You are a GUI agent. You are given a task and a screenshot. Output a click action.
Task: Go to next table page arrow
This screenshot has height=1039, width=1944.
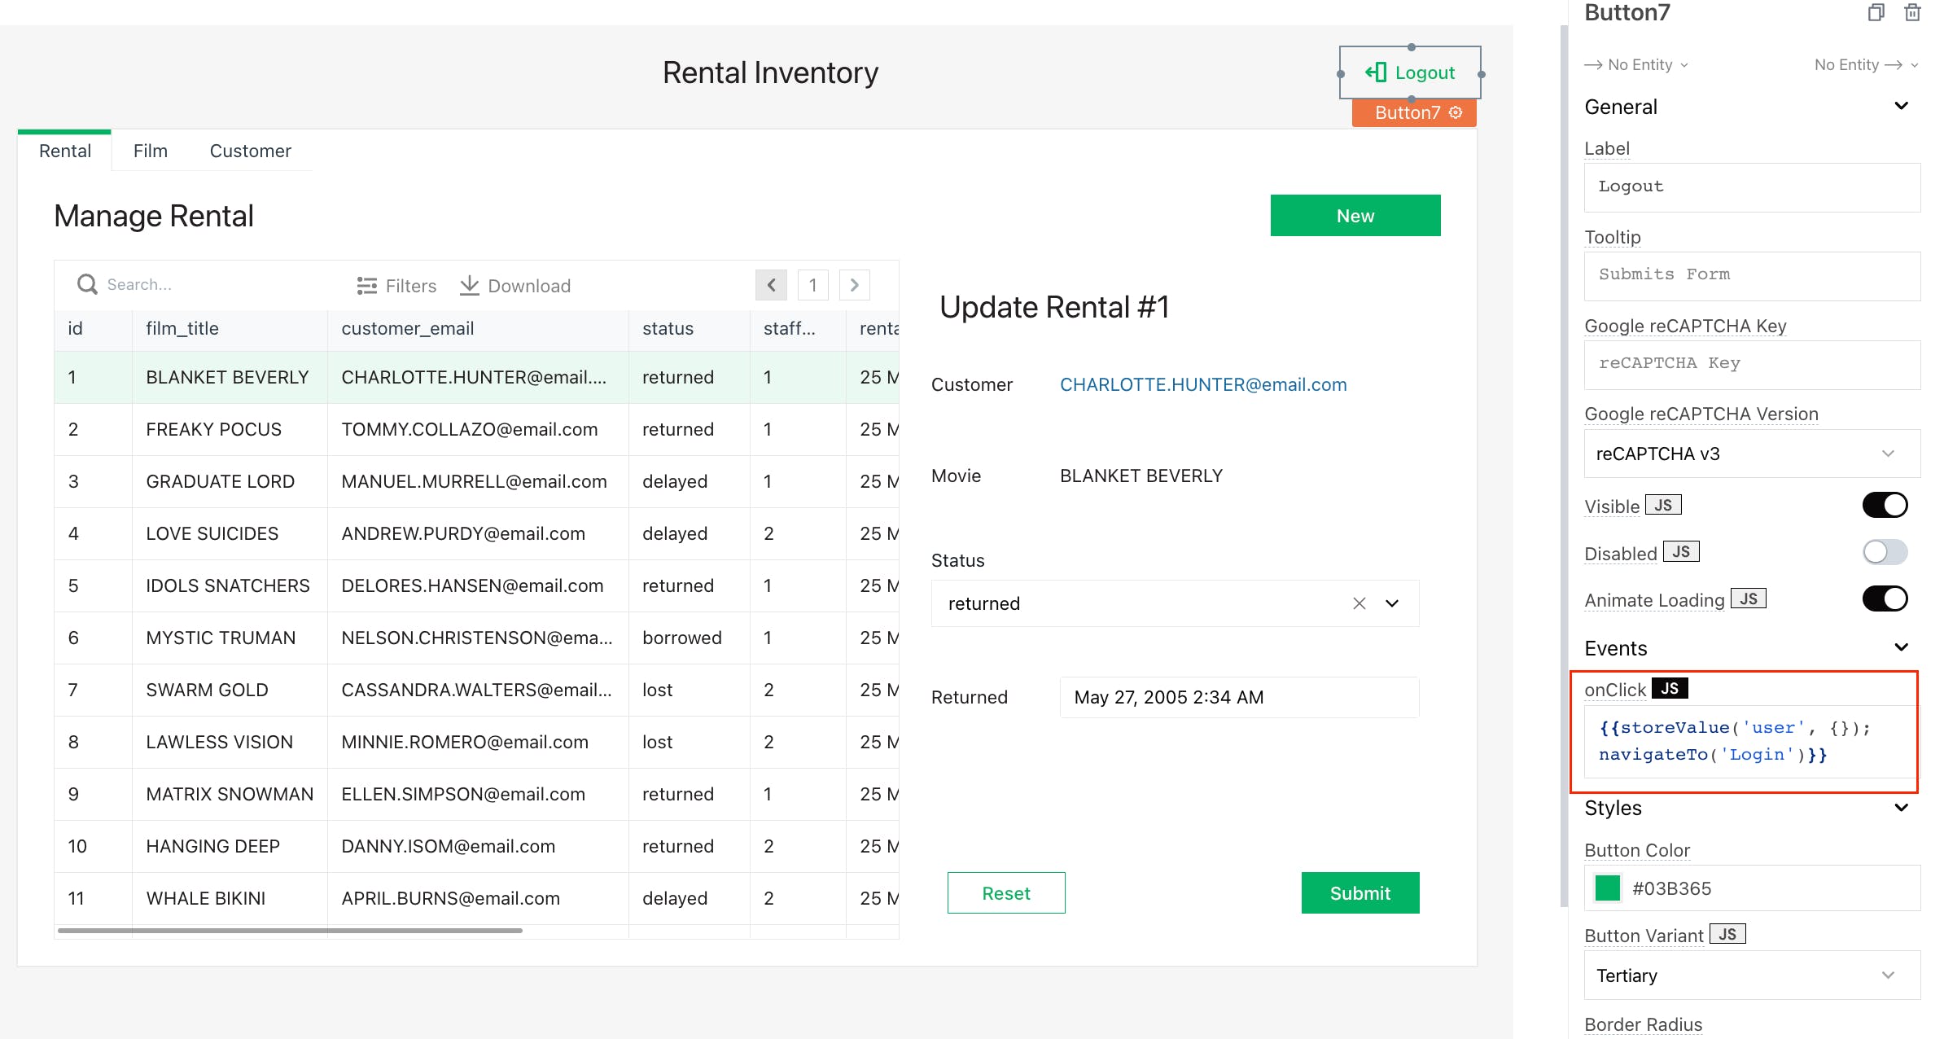coord(854,285)
